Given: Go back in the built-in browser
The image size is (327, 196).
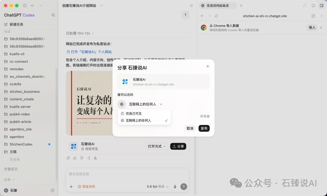Looking at the screenshot, I should coord(202,16).
